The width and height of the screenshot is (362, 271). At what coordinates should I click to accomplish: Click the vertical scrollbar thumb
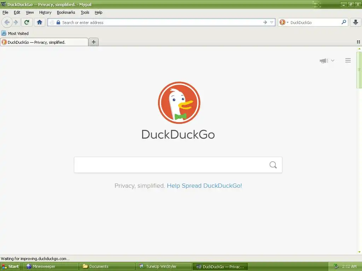pos(359,70)
